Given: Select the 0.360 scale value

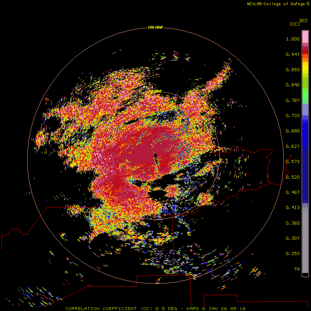Looking at the screenshot, I should coord(293,223).
